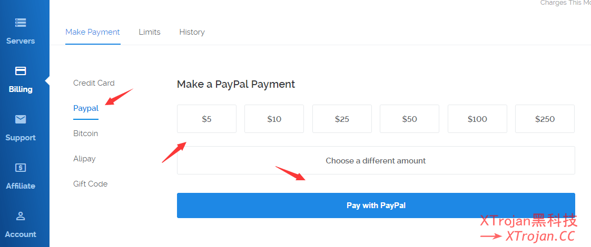
Task: Choose Alipay payment method
Action: coord(84,159)
